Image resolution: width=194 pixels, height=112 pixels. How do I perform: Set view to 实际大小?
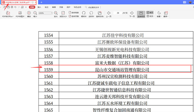[x=63, y=13]
